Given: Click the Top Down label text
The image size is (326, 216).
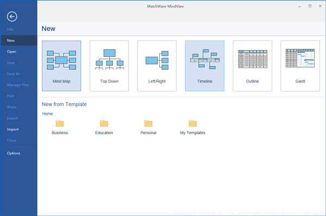Looking at the screenshot, I should point(109,81).
